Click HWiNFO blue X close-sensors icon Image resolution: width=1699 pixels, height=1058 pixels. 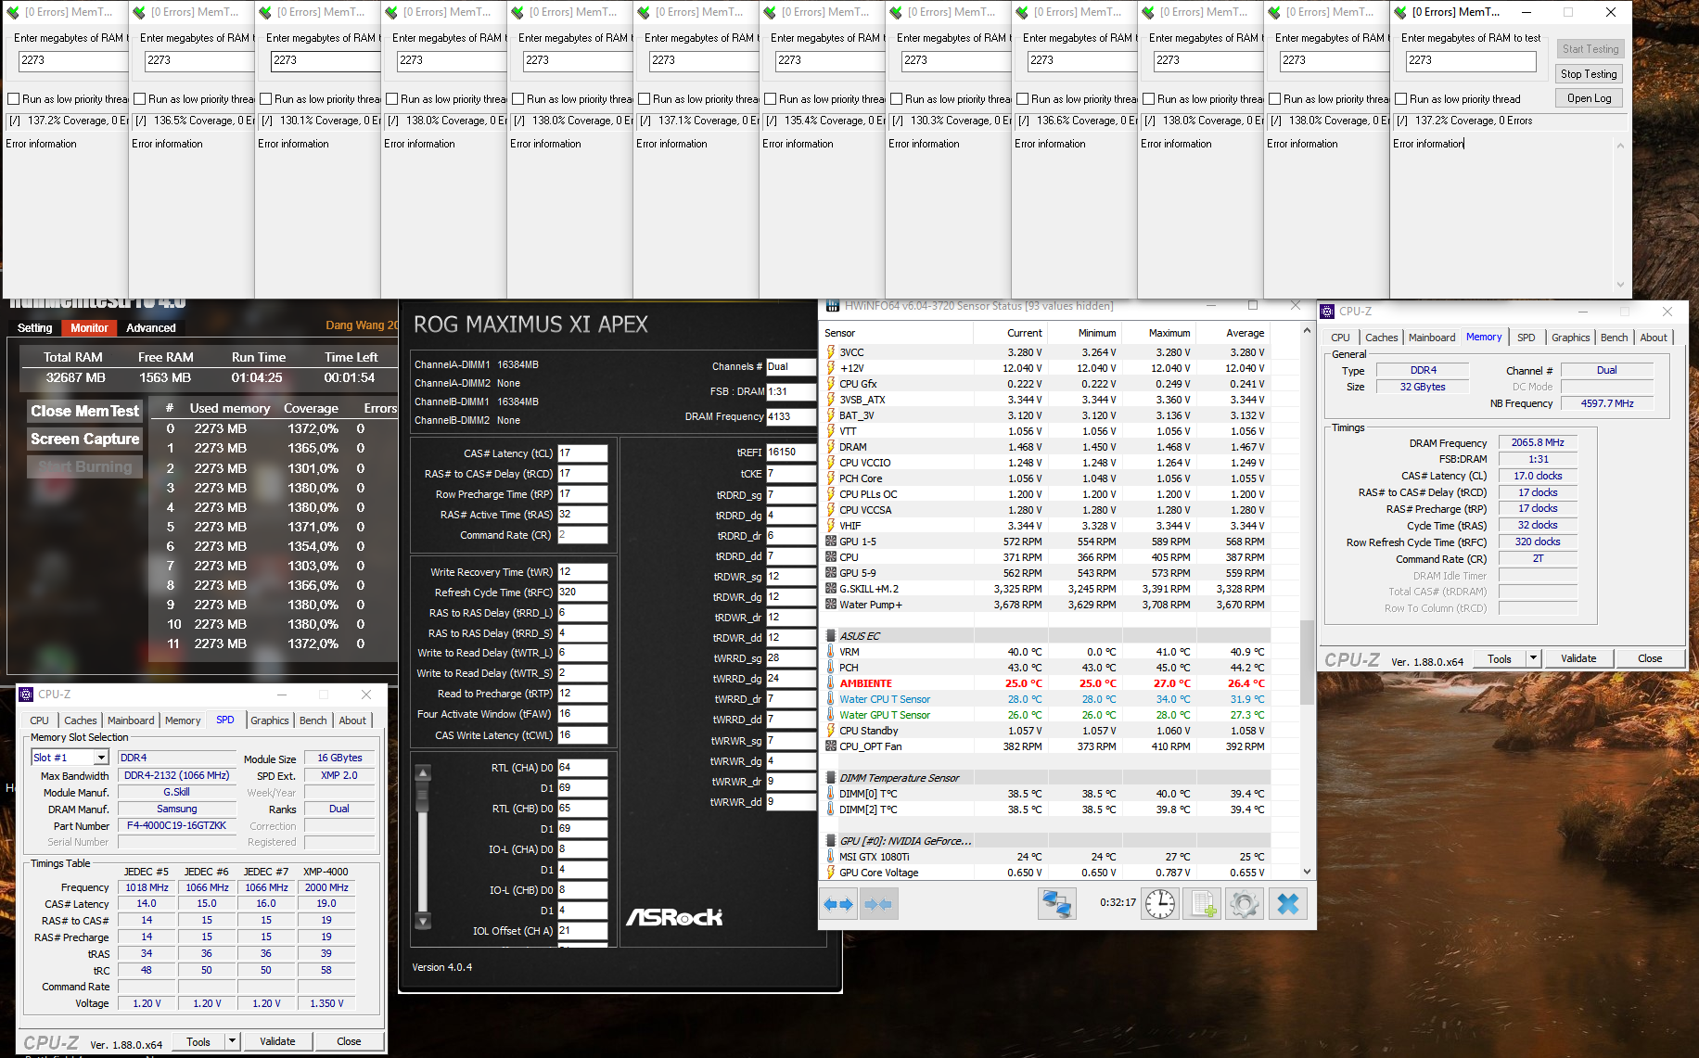(1288, 904)
